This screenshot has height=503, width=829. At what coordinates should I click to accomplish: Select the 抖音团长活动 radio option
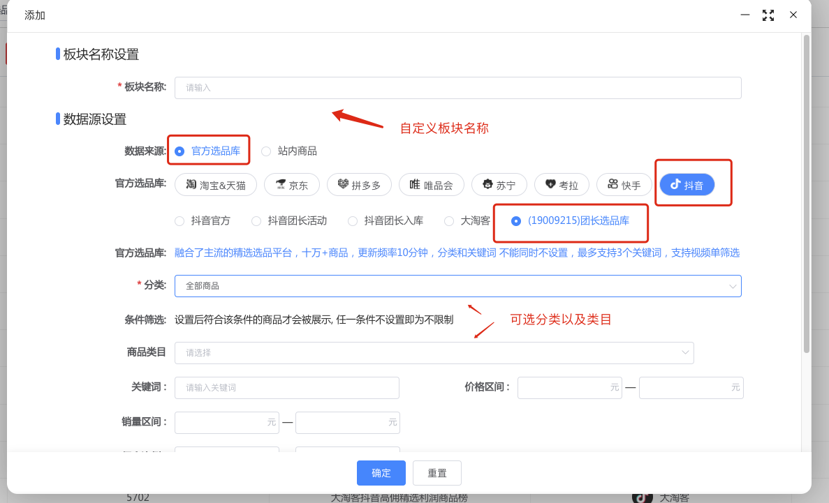289,221
